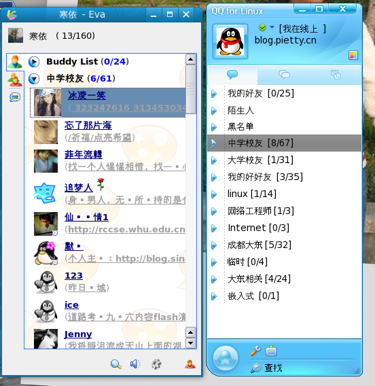Select contact ice in Eva

(x=71, y=304)
